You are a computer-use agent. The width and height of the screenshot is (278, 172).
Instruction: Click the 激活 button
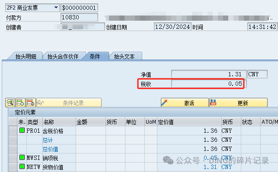pyautogui.click(x=185, y=103)
